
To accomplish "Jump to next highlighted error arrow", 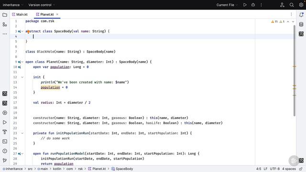I will pyautogui.click(x=293, y=21).
